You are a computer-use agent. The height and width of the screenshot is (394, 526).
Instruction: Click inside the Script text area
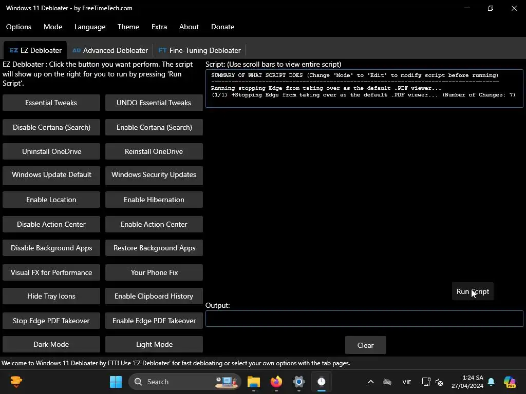[x=364, y=88]
